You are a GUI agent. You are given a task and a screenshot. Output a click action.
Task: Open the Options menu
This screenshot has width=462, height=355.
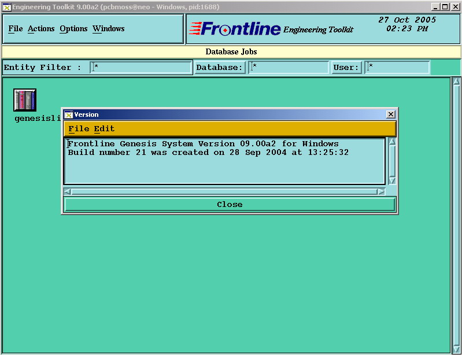click(x=73, y=29)
